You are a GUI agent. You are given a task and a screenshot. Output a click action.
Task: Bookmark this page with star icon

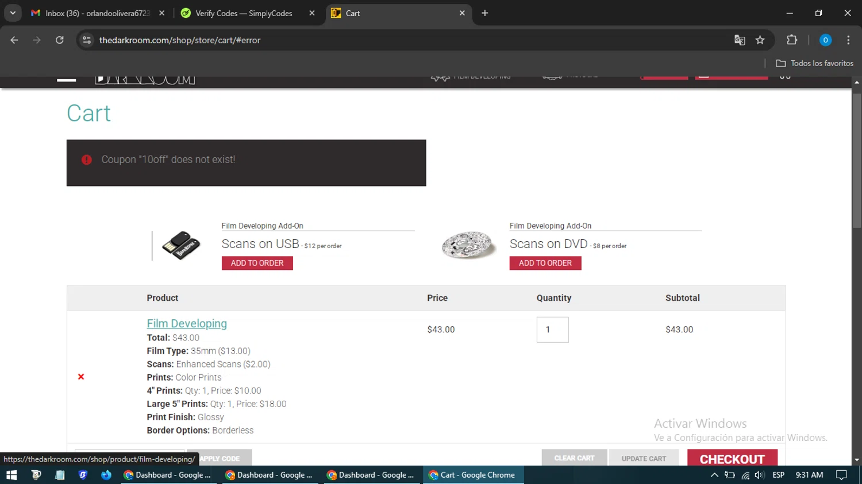coord(760,40)
